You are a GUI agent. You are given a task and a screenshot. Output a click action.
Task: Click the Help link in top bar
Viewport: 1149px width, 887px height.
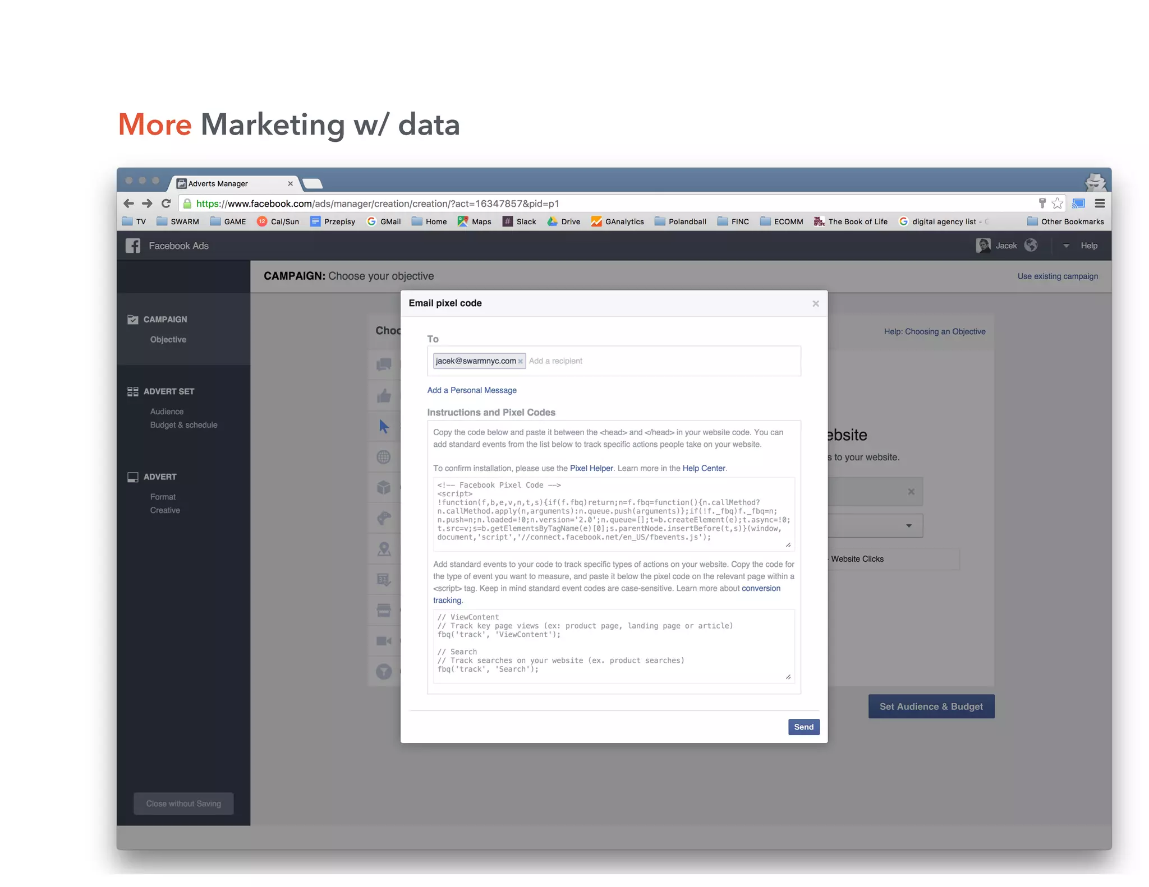click(x=1089, y=246)
